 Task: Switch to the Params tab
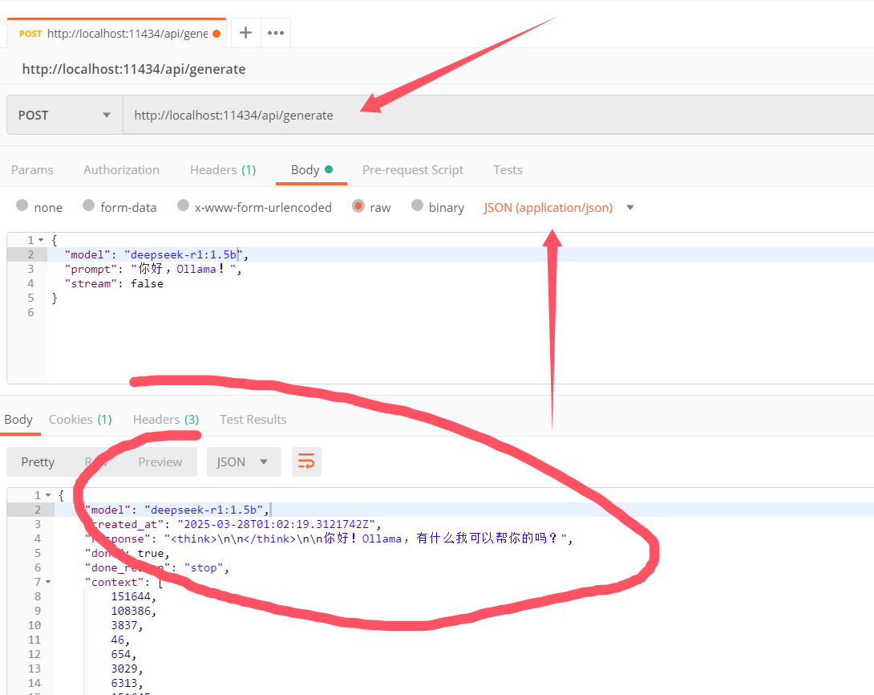point(32,169)
